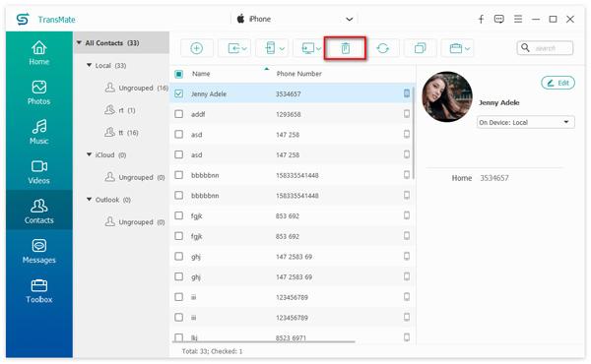The image size is (591, 364).
Task: Open Toolbox in the sidebar
Action: 38,291
